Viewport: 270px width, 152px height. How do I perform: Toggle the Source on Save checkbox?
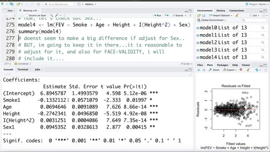pyautogui.click(x=27, y=15)
